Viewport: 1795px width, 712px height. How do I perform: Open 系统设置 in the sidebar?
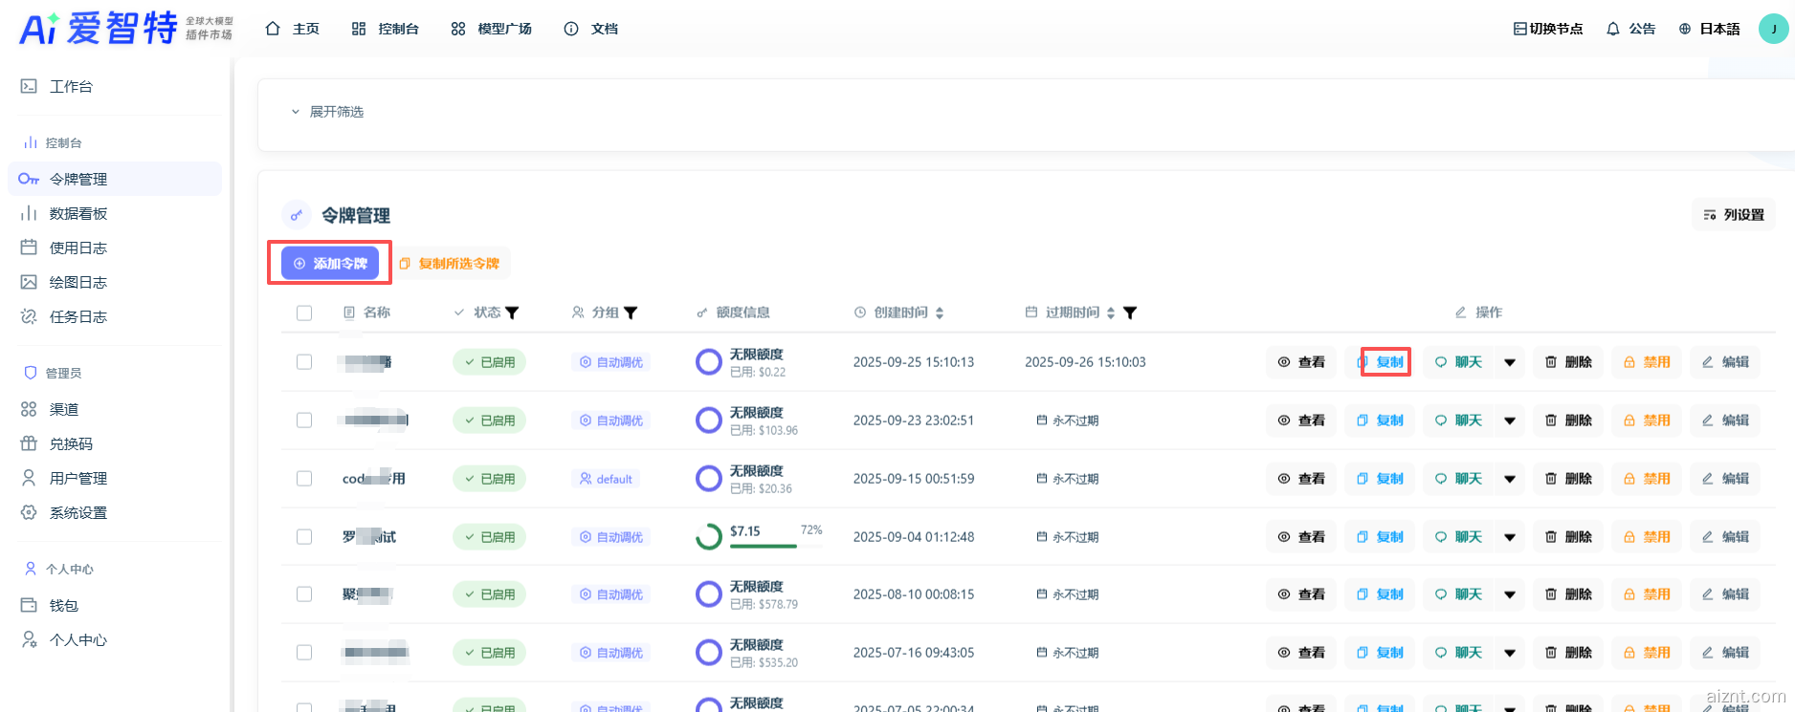coord(115,512)
